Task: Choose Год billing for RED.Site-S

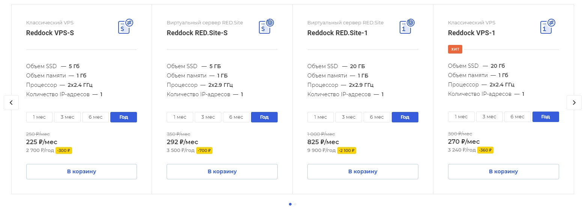Action: (265, 117)
